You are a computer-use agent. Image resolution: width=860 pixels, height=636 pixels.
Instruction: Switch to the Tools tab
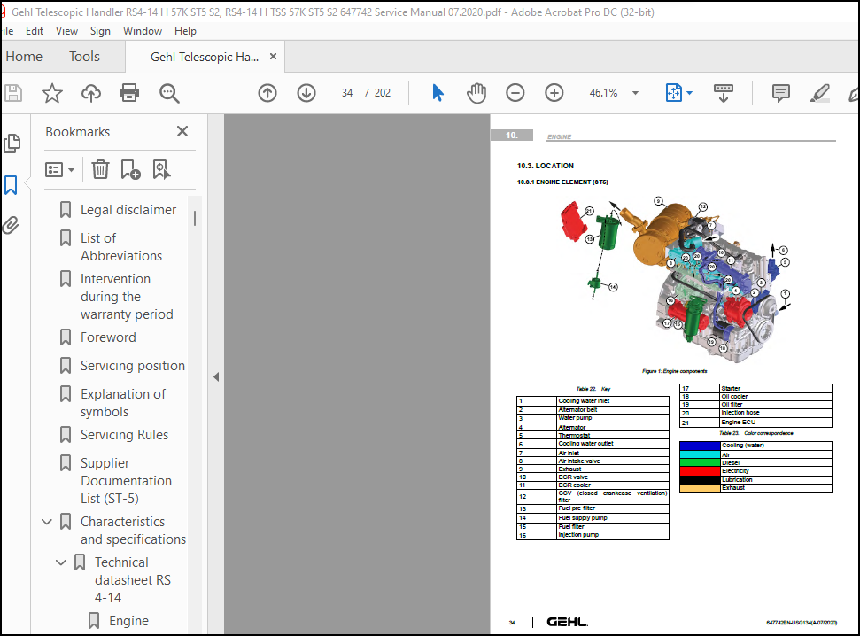coord(84,57)
